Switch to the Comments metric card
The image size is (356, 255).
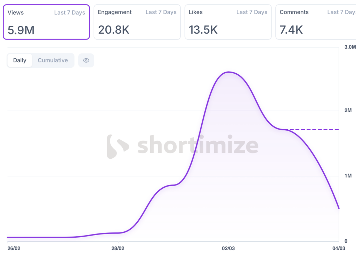(316, 22)
